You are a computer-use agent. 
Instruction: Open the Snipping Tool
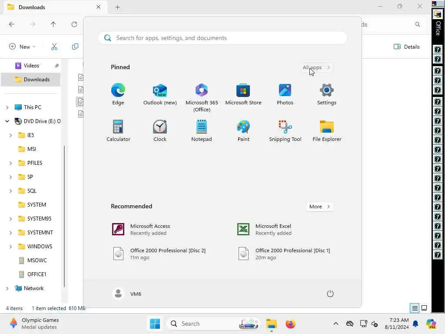pyautogui.click(x=285, y=130)
